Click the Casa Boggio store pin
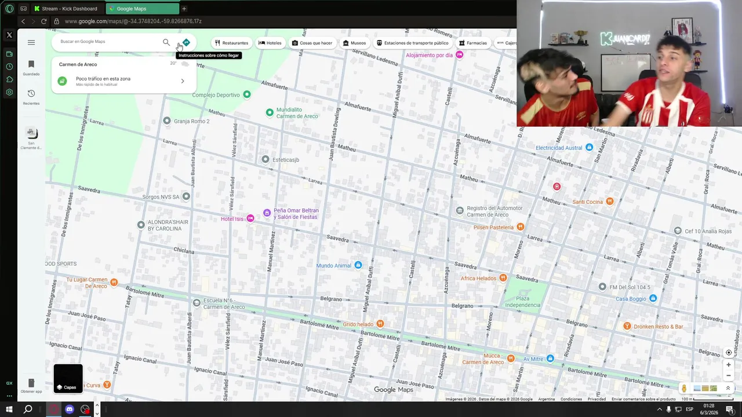The height and width of the screenshot is (417, 742). pos(653,298)
